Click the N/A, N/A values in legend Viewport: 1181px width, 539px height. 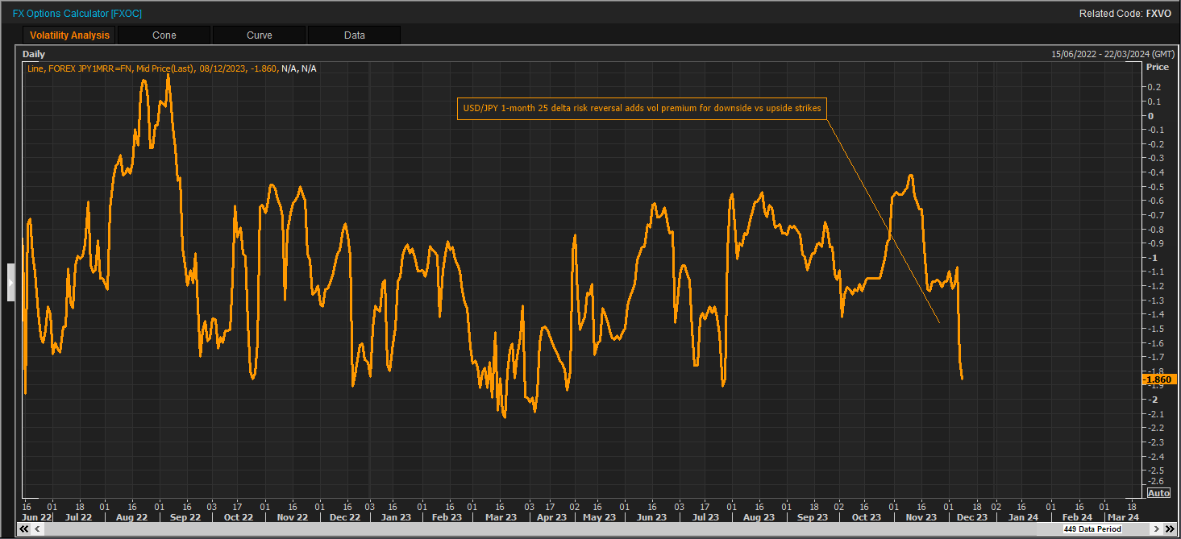(x=299, y=68)
